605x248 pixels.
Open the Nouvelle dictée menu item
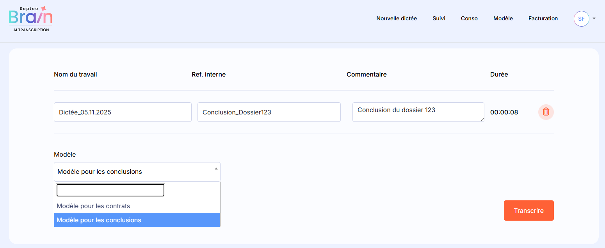pyautogui.click(x=397, y=18)
